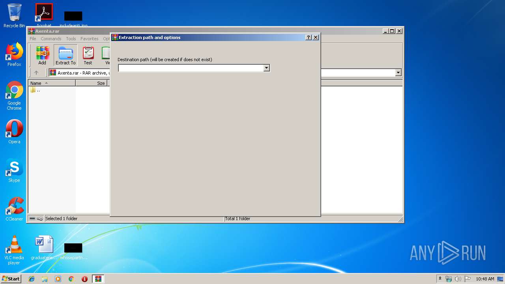Image resolution: width=505 pixels, height=284 pixels.
Task: Sort file list by Size column
Action: (x=92, y=83)
